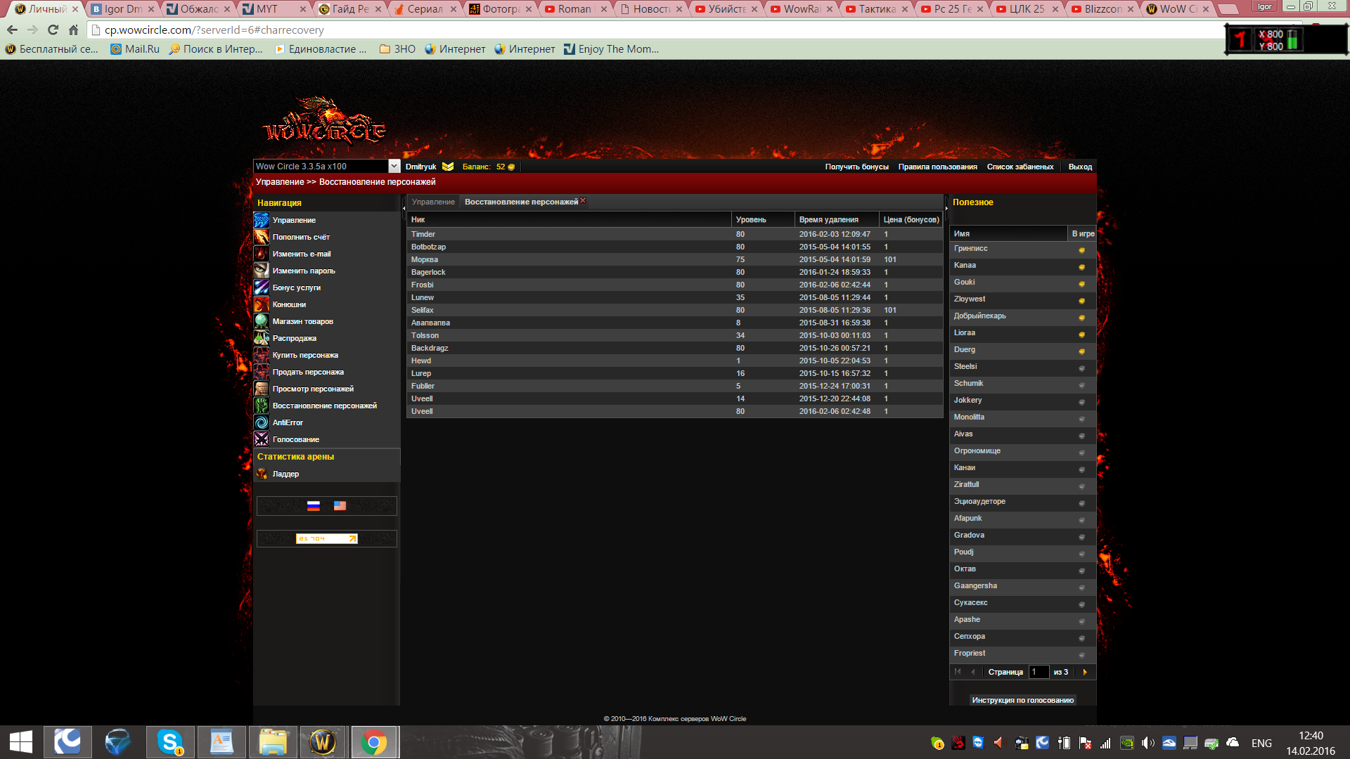Click the Ладдер arena statistics icon
The width and height of the screenshot is (1350, 759).
point(262,474)
